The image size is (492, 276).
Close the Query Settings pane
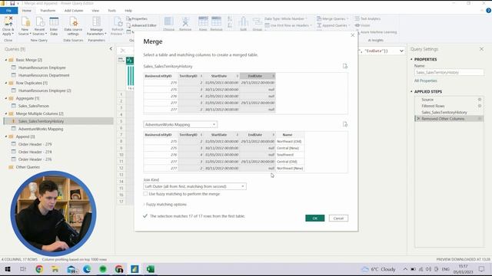click(x=481, y=49)
